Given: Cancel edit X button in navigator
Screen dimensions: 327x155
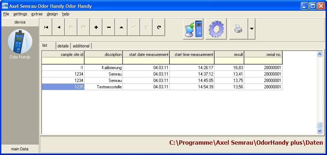Looking at the screenshot, I should (146, 27).
